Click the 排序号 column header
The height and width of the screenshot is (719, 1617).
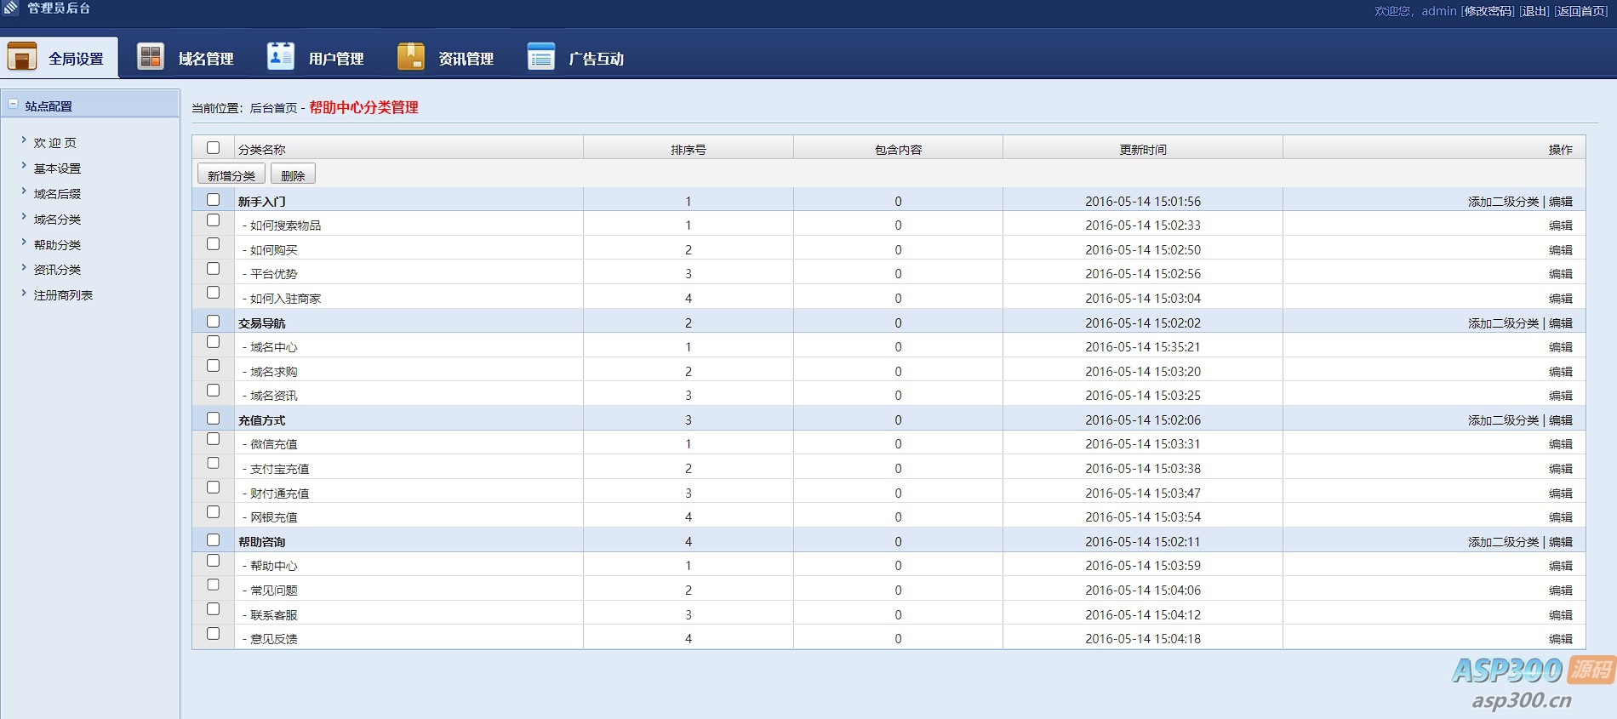689,150
